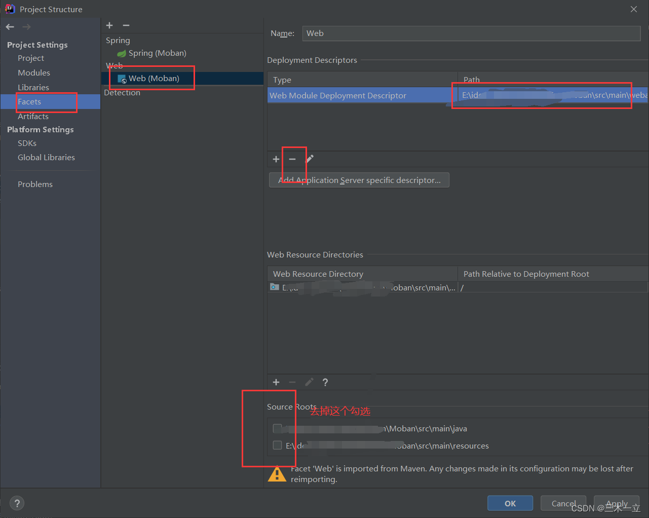Click the src\main\resources source root path
649x518 pixels.
387,446
